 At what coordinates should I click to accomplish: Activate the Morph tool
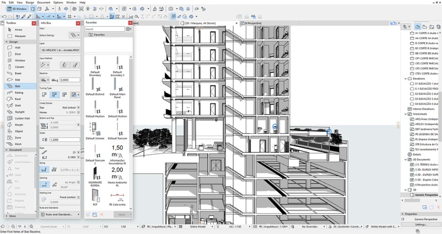pos(19,125)
